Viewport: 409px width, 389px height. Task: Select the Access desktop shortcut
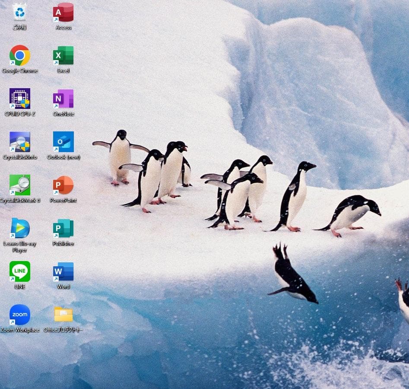coord(63,12)
